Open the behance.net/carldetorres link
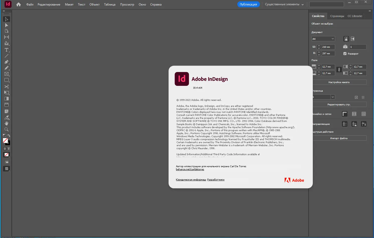This screenshot has height=238, width=374. 190,169
